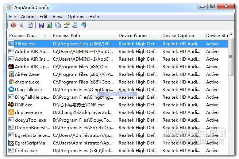Click the firefox.exe row icon
Image resolution: width=239 pixels, height=159 pixels.
coord(11,150)
